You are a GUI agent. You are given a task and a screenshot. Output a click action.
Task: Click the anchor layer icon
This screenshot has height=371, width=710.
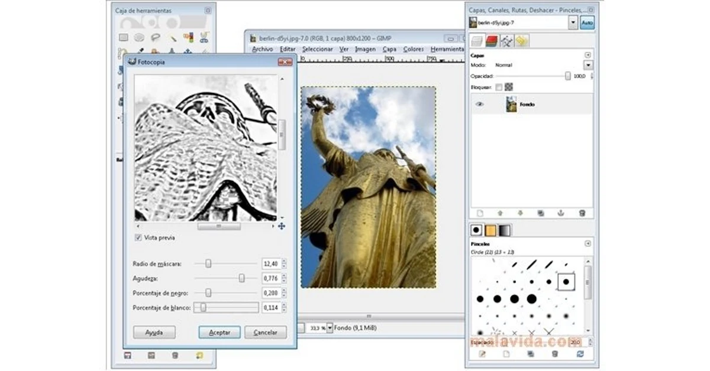coord(561,213)
